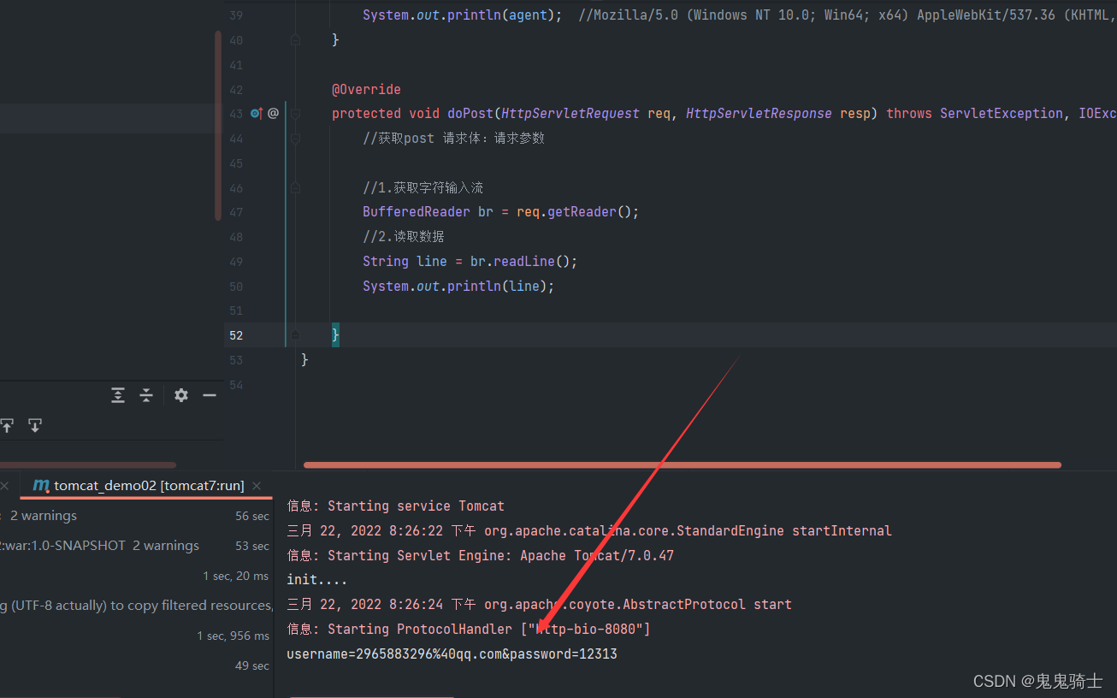
Task: Click the @Override annotation
Action: click(x=366, y=89)
